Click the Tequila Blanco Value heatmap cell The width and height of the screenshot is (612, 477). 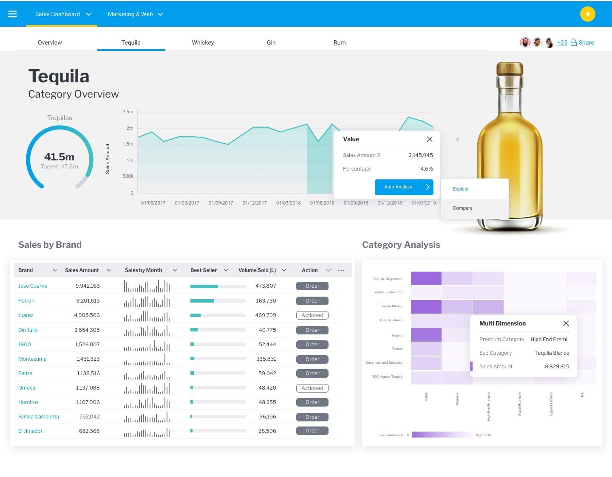(426, 306)
